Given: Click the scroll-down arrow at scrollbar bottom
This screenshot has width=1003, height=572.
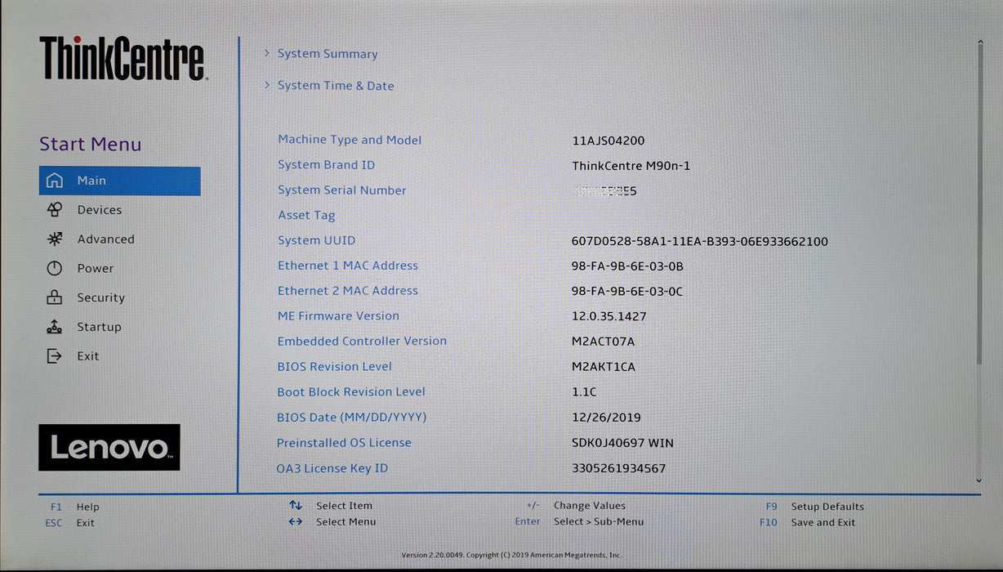Looking at the screenshot, I should click(x=979, y=481).
